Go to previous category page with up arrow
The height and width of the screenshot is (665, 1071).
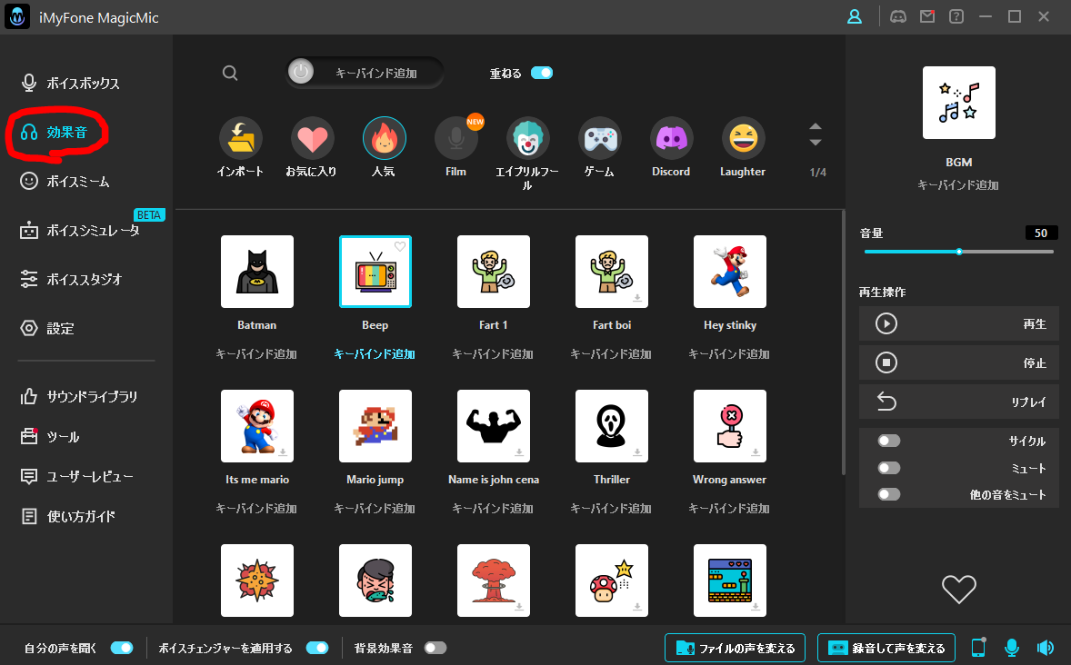point(815,127)
